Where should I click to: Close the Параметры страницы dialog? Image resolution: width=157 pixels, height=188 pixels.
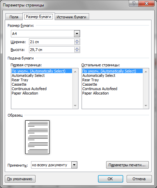click(x=146, y=3)
